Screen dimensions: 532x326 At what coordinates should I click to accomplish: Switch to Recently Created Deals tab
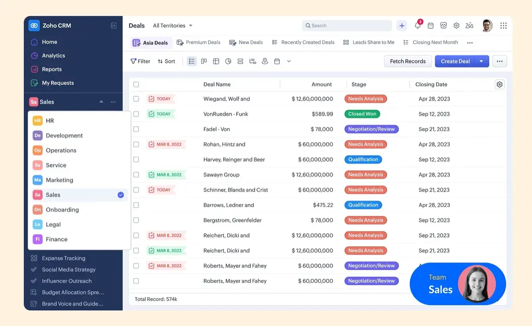click(x=303, y=42)
